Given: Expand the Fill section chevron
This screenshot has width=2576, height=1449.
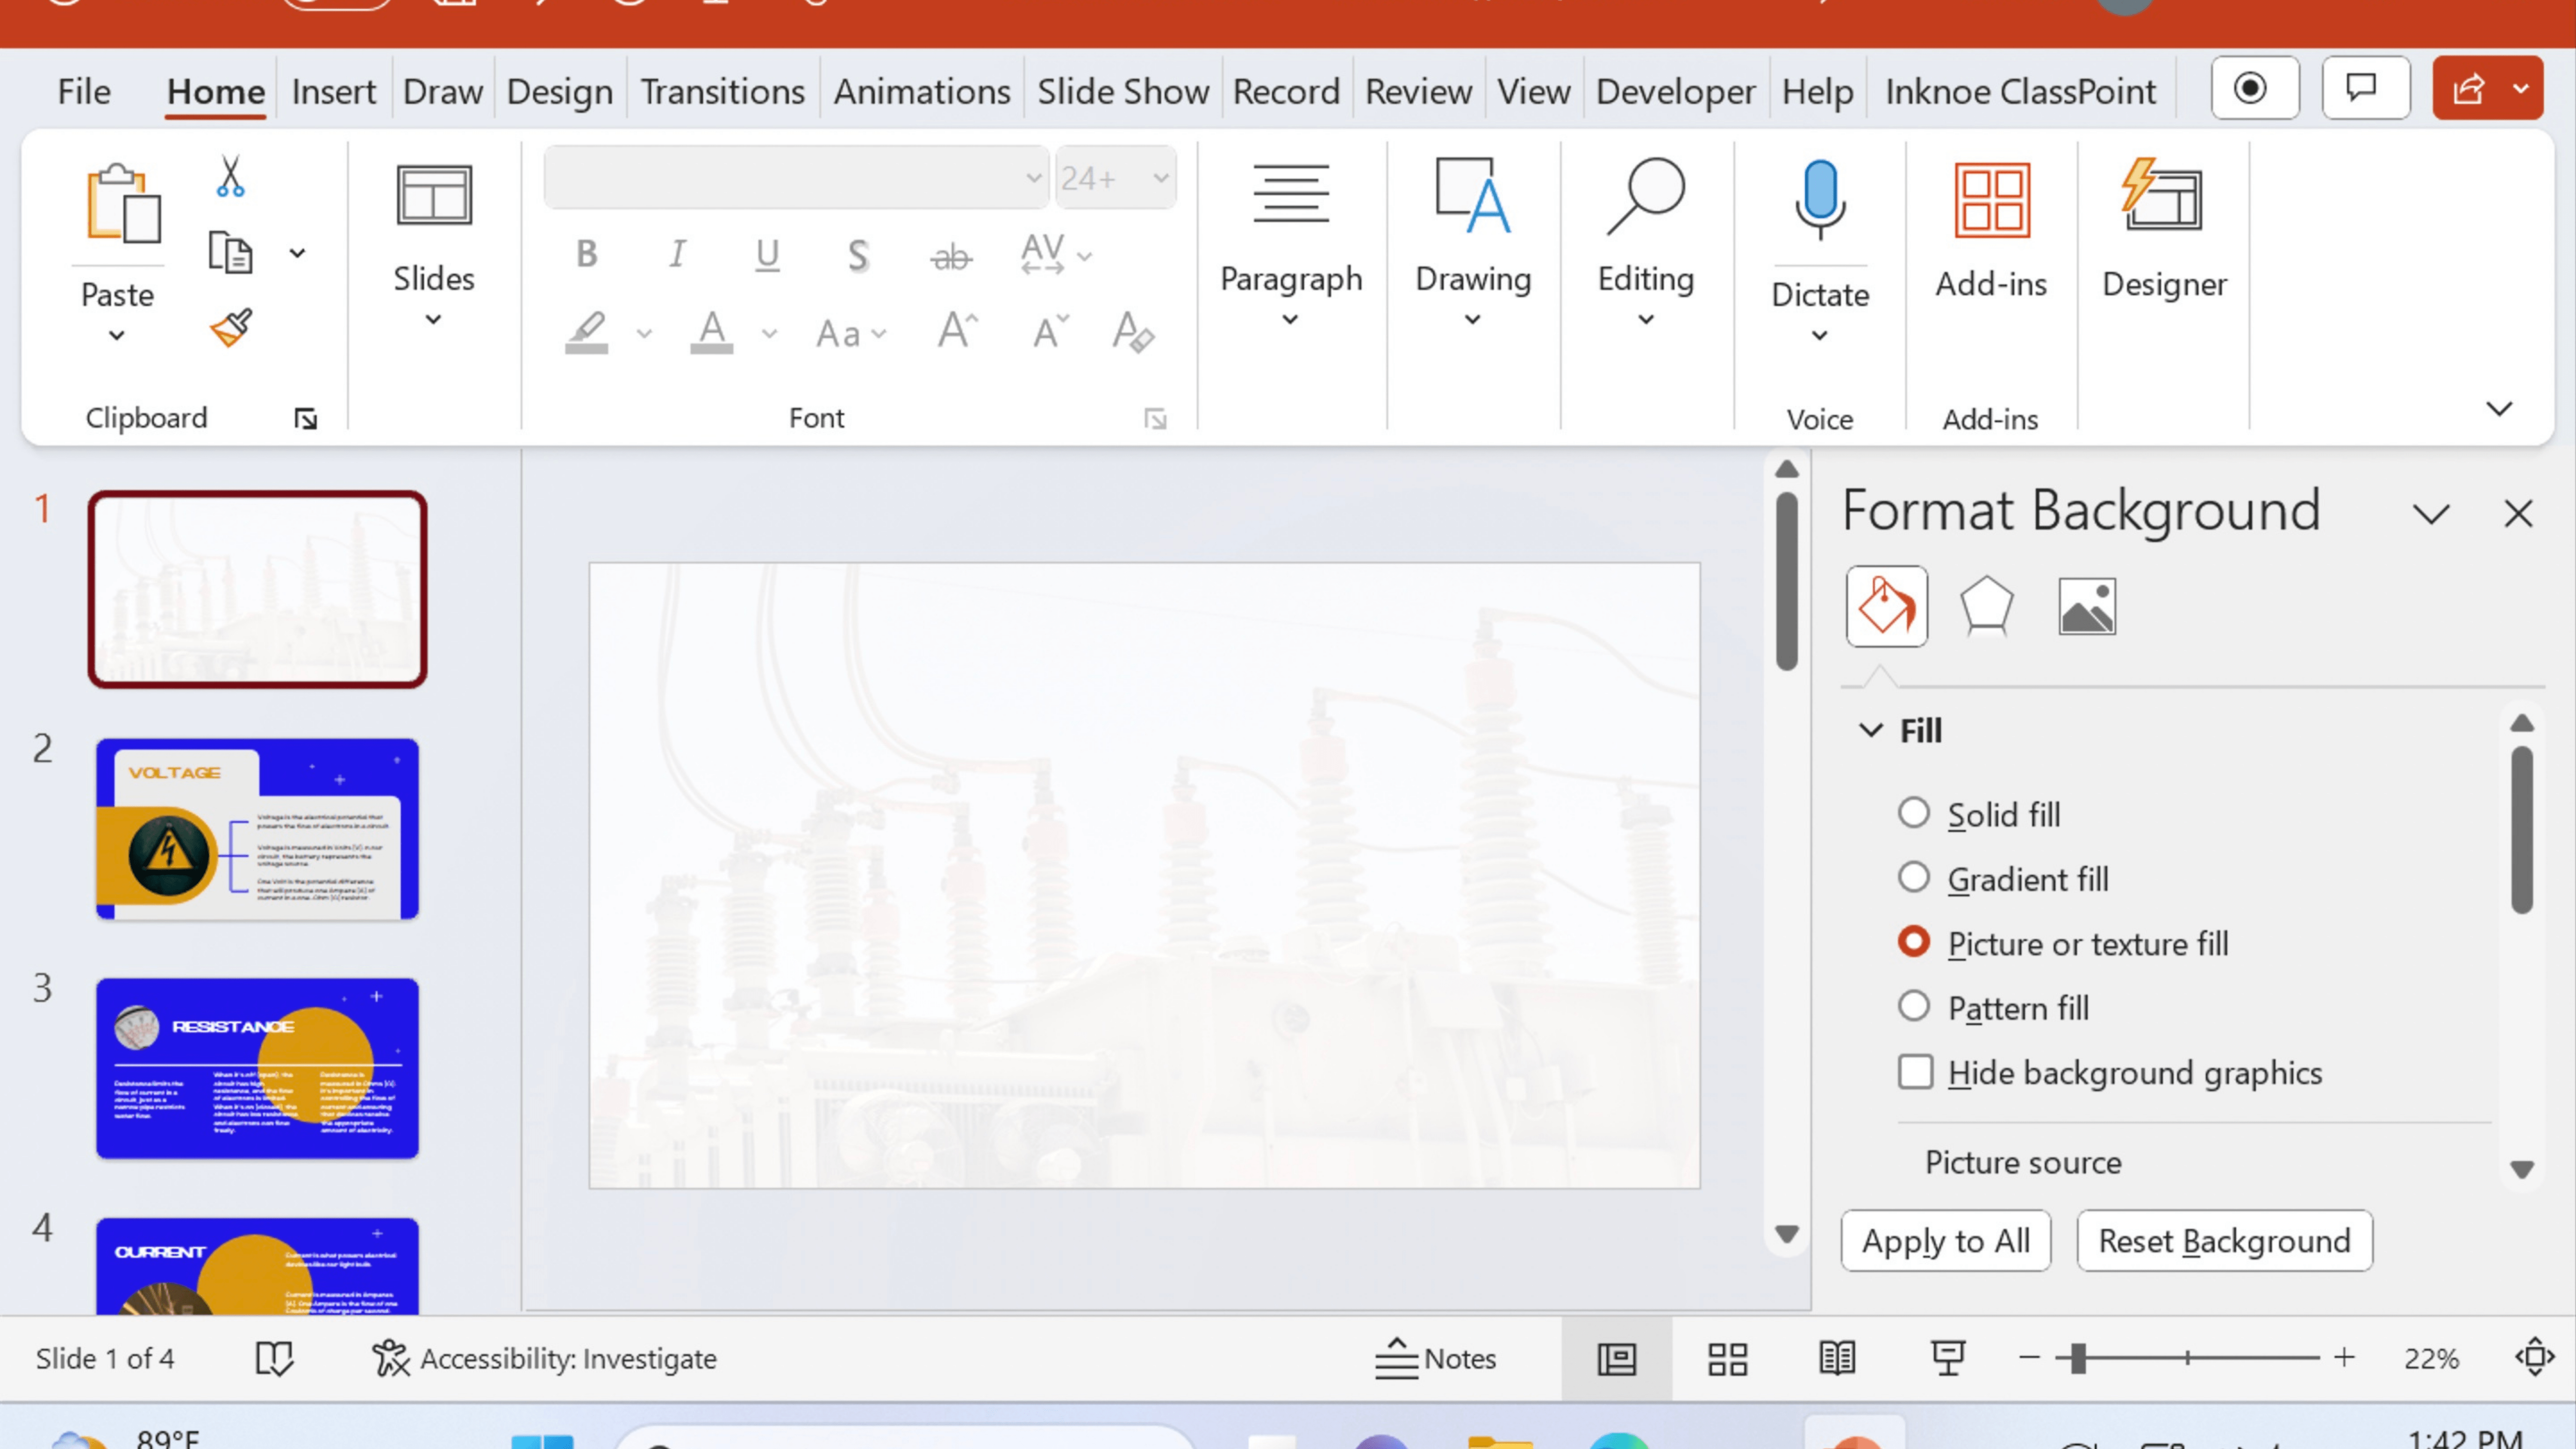Looking at the screenshot, I should point(1870,729).
